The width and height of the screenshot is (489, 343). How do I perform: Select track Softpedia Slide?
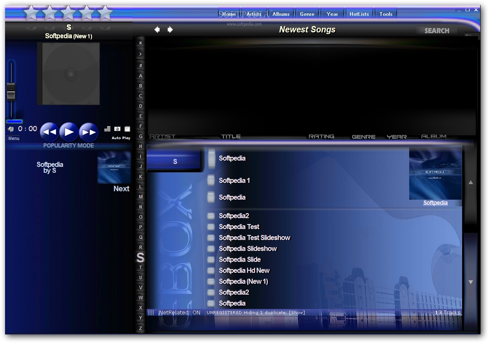pyautogui.click(x=240, y=260)
